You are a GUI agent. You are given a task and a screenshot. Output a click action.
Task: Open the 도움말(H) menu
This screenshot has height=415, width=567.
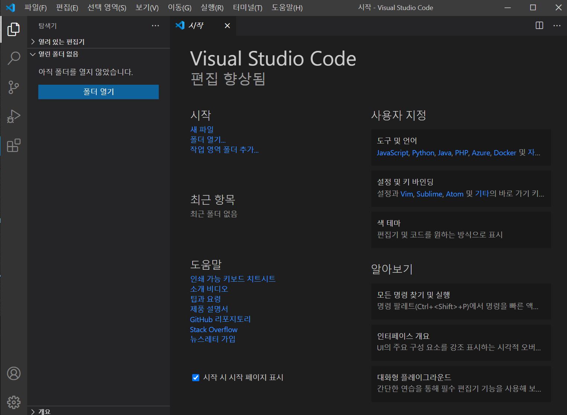click(x=287, y=7)
